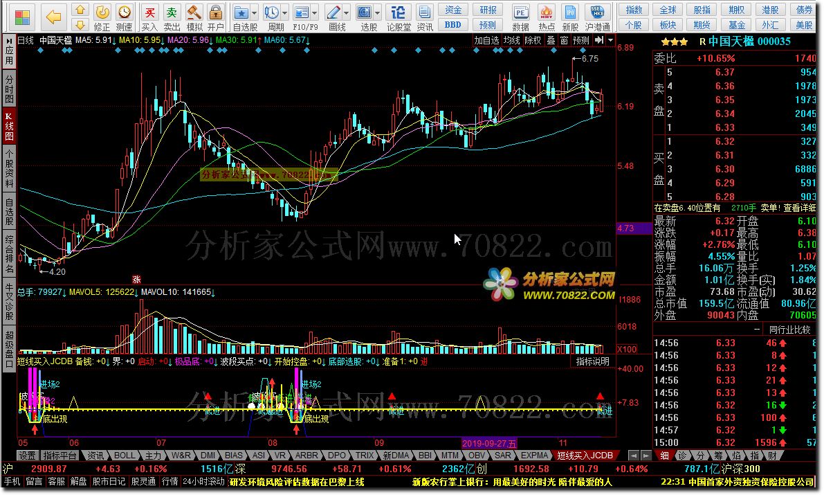Expand the F10/F9 dropdown arrow

coord(315,13)
